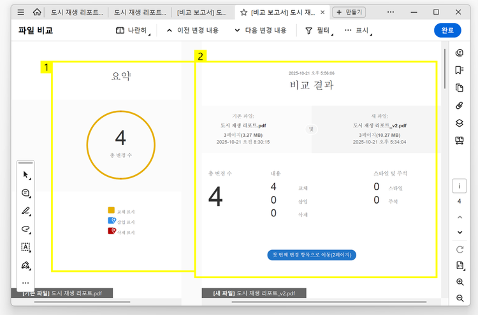Click the 요약 heading
The image size is (478, 315).
tap(121, 76)
